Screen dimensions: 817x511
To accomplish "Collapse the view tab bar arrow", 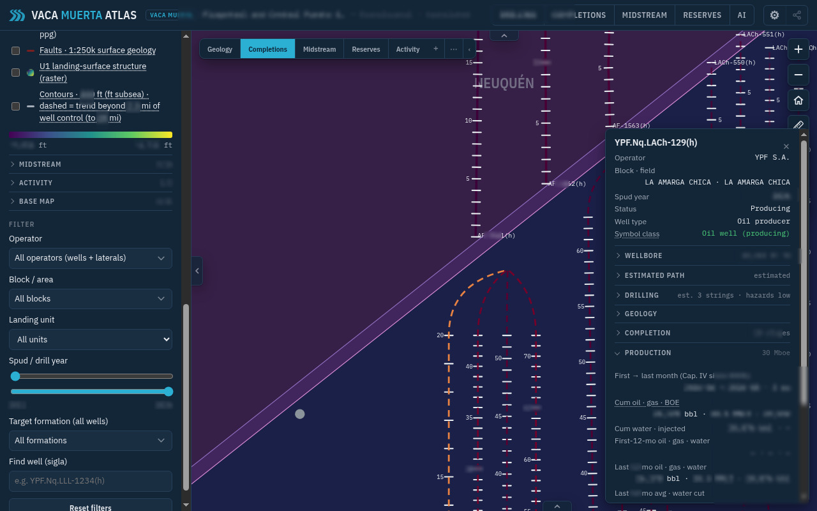I will (x=469, y=49).
